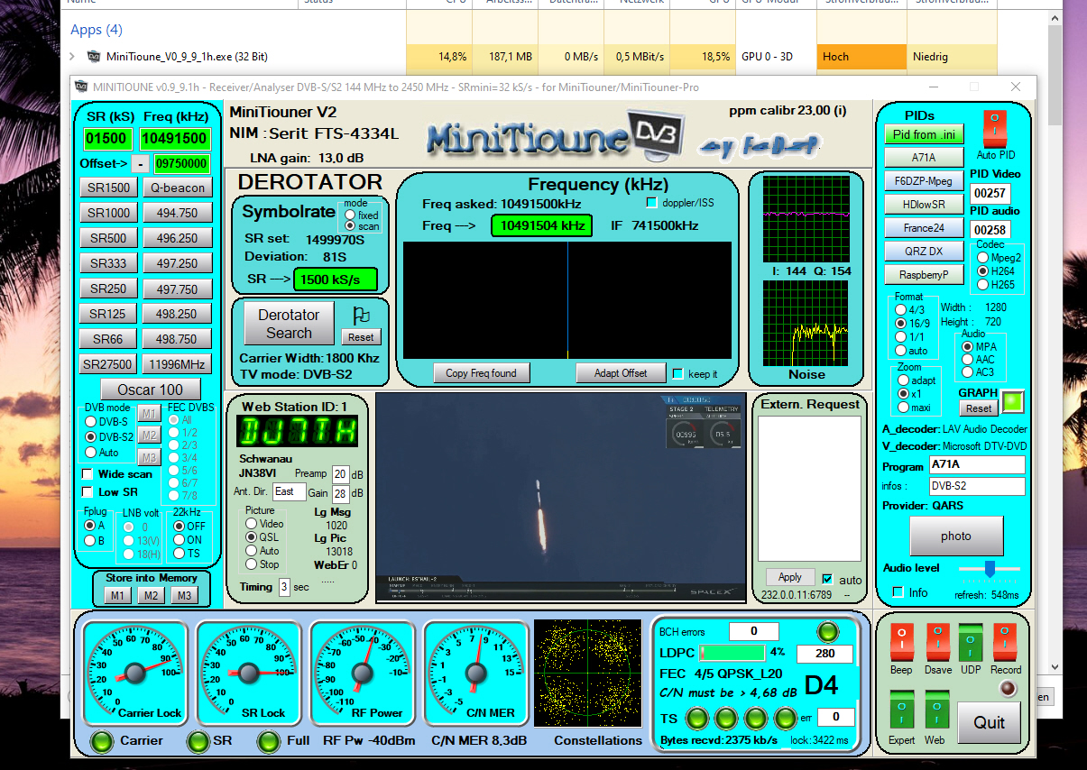Click the LDPC progress bar
Viewport: 1087px width, 770px height.
732,652
